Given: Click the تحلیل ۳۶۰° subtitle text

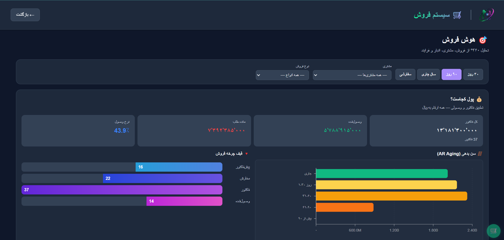Looking at the screenshot, I should 455,50.
